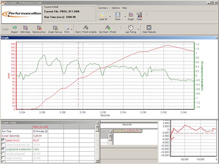Expand the Save dropdown arrow
This screenshot has width=219, height=164.
click(125, 16)
